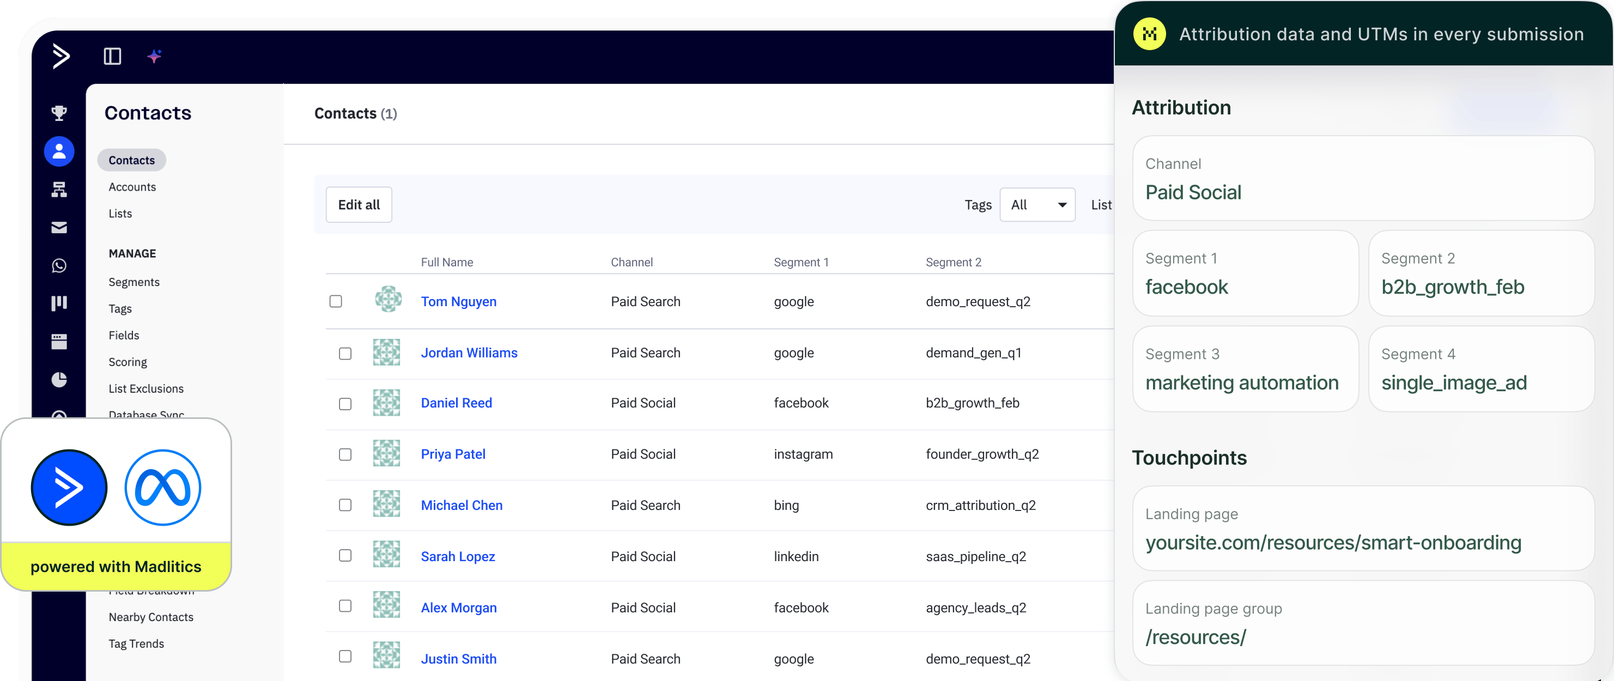The height and width of the screenshot is (681, 1614).
Task: Check the box for Priya Patel
Action: pos(345,454)
